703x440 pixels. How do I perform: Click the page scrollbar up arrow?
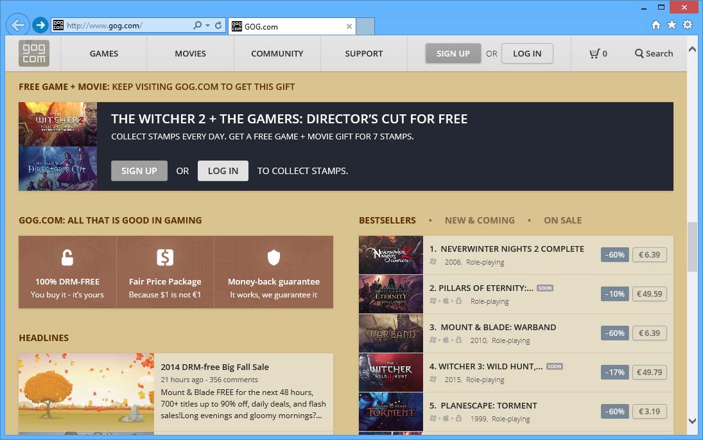[x=692, y=49]
